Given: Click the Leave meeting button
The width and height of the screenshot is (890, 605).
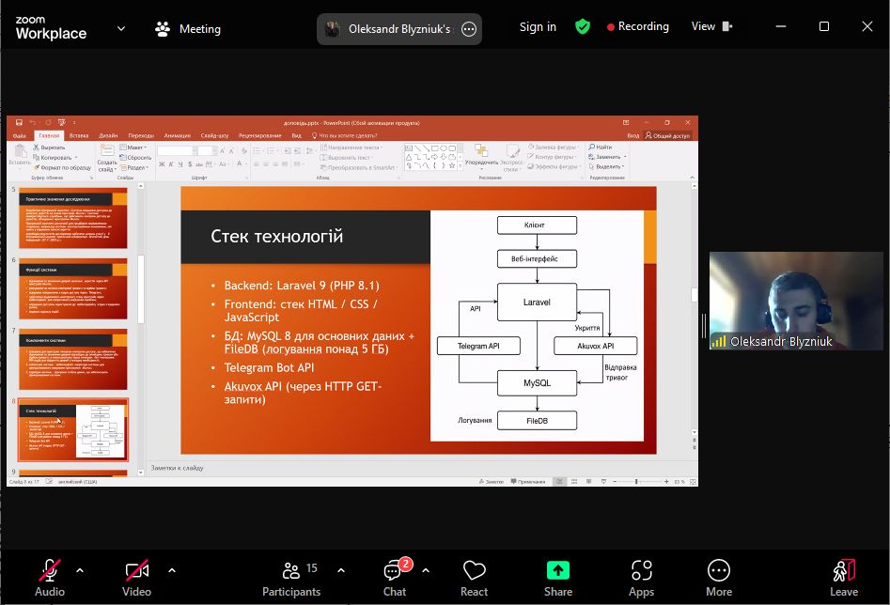Looking at the screenshot, I should 843,576.
